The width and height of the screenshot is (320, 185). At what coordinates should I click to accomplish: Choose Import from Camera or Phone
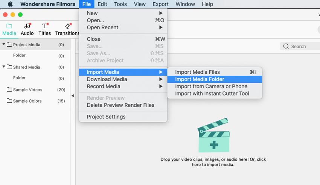[x=215, y=86]
